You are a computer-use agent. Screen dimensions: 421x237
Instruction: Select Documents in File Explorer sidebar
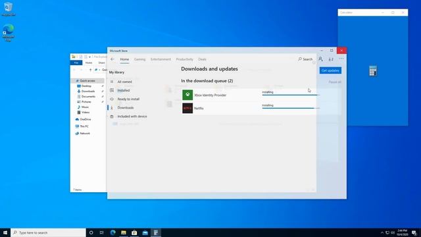[x=88, y=97]
